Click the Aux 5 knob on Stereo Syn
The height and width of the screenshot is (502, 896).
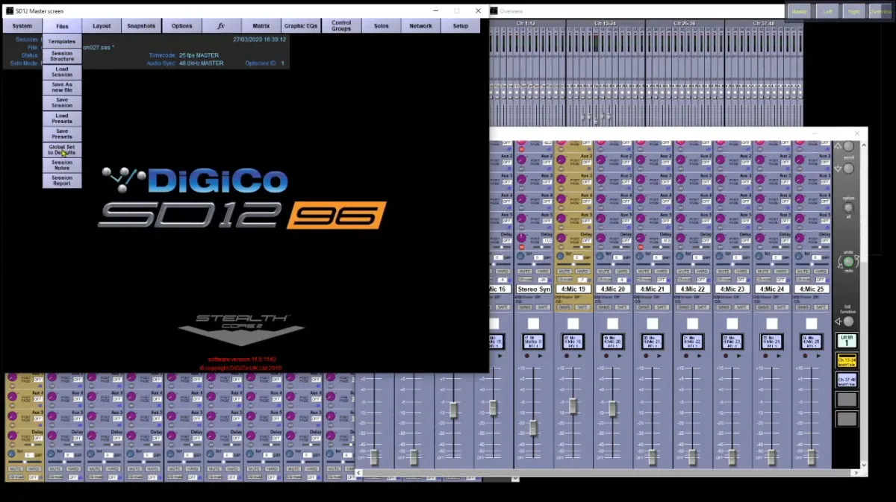pyautogui.click(x=521, y=219)
